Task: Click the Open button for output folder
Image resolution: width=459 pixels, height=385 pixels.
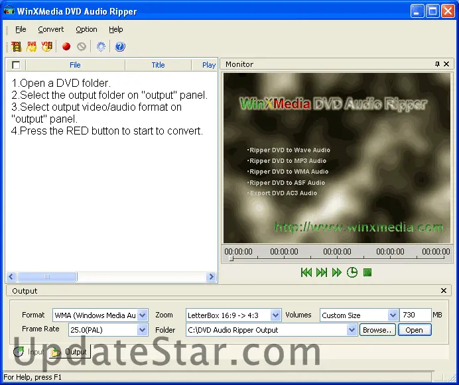Action: click(x=414, y=330)
